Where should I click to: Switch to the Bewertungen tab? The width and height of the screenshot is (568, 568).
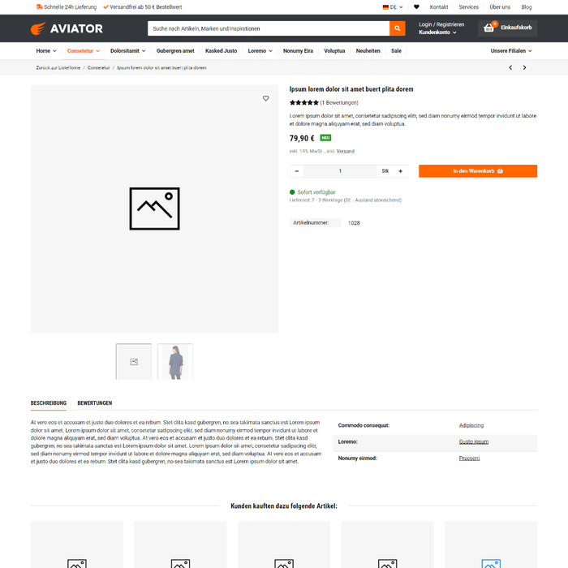[95, 402]
